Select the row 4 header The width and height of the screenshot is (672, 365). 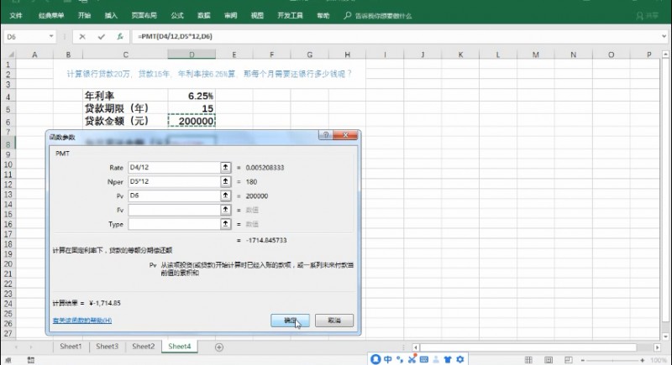tap(8, 96)
